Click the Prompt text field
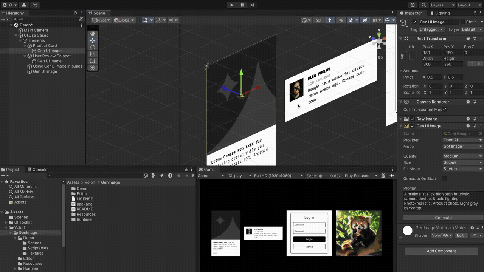 click(x=443, y=201)
